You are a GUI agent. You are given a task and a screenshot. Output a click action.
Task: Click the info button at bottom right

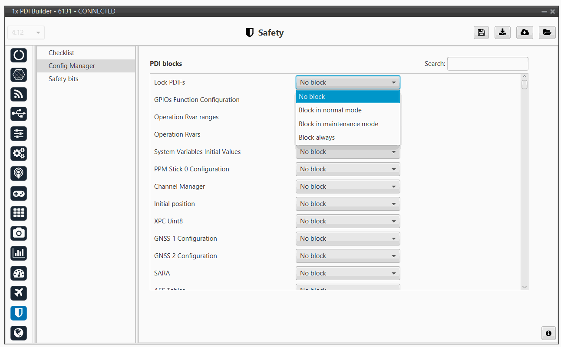[x=548, y=333]
